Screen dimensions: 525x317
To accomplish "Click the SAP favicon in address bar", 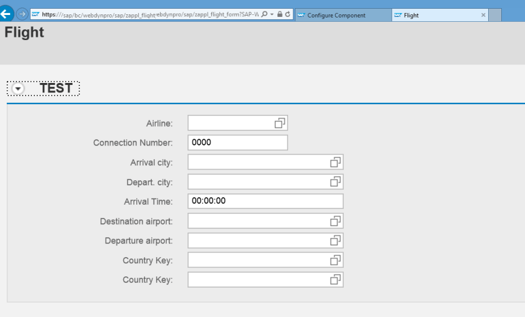I will tap(36, 14).
